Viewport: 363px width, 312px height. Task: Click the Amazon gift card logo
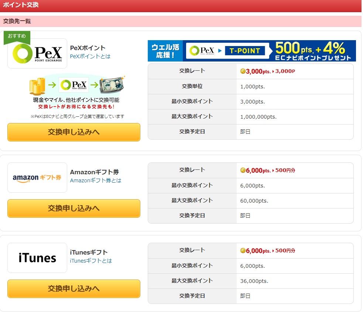click(x=37, y=178)
